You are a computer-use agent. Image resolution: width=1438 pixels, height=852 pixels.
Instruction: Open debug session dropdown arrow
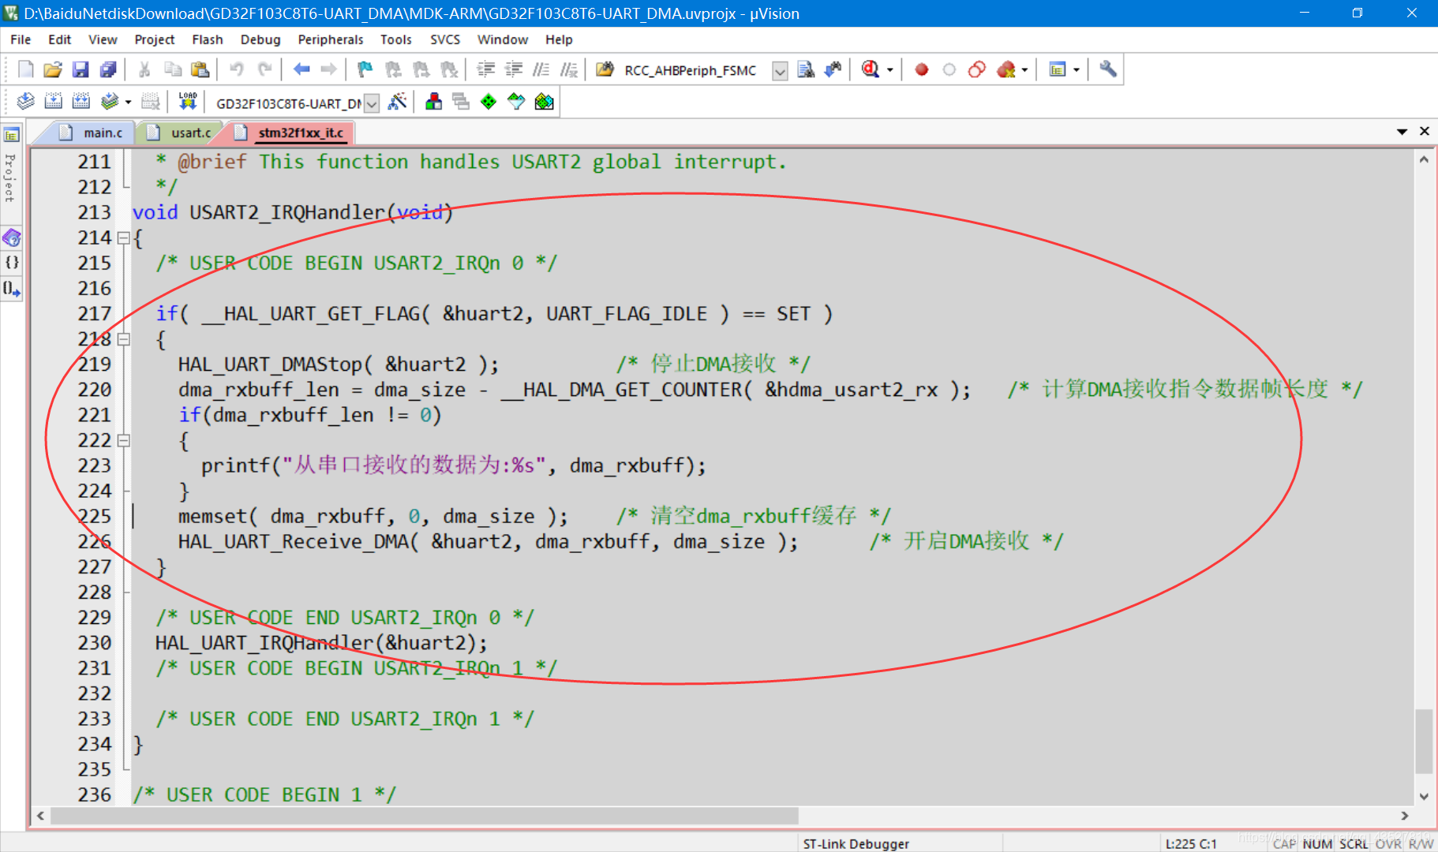[890, 69]
